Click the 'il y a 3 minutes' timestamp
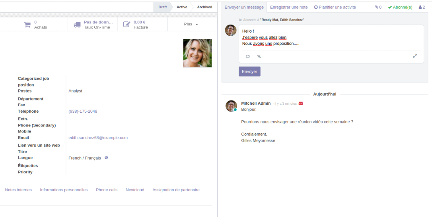Viewport: 432px width, 217px height. pyautogui.click(x=284, y=104)
